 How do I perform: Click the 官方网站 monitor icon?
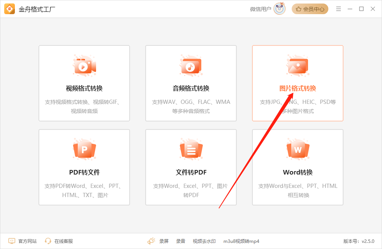pos(11,241)
